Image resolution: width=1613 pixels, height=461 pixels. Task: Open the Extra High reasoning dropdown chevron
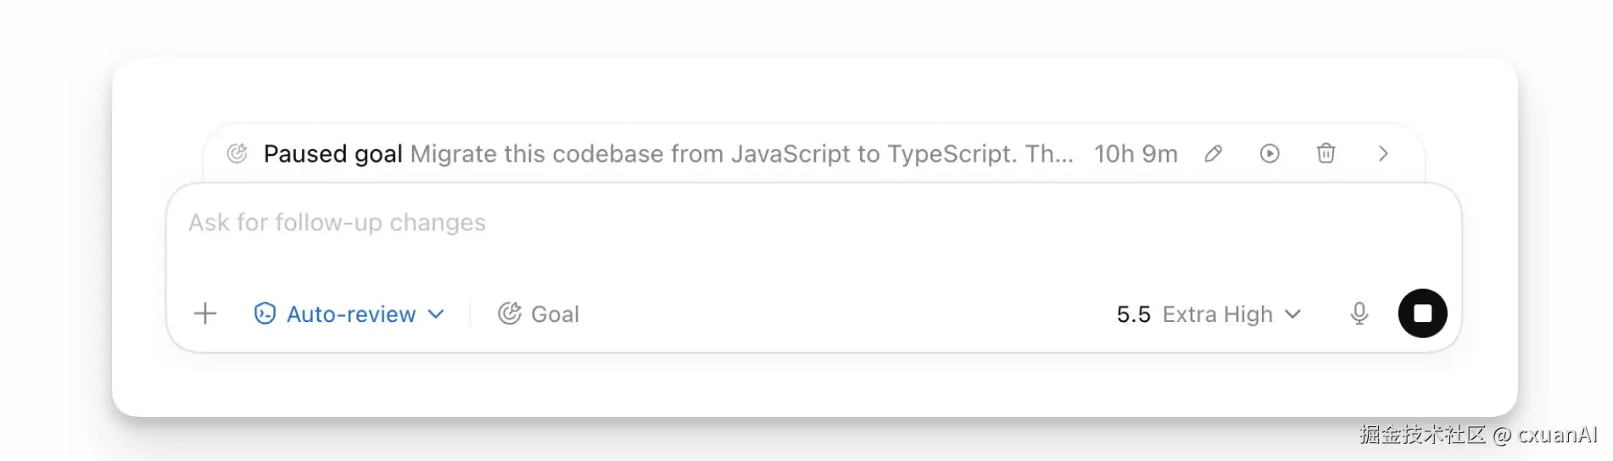(x=1292, y=314)
